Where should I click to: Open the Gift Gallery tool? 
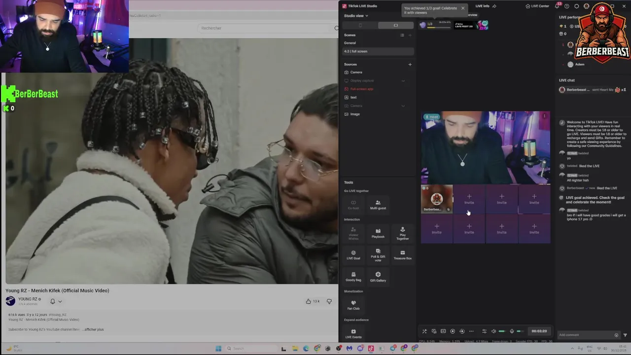point(378,277)
